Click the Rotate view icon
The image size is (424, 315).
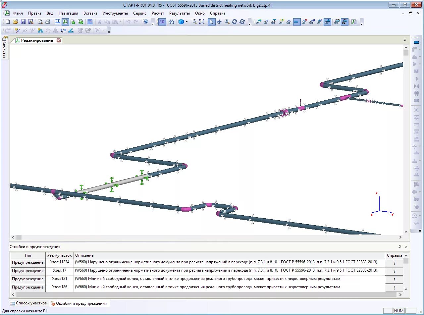235,22
